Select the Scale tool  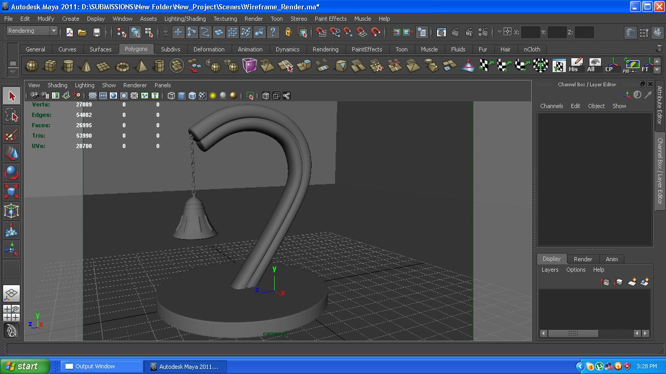point(11,192)
